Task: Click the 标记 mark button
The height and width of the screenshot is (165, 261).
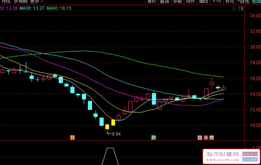Action: (x=230, y=1)
